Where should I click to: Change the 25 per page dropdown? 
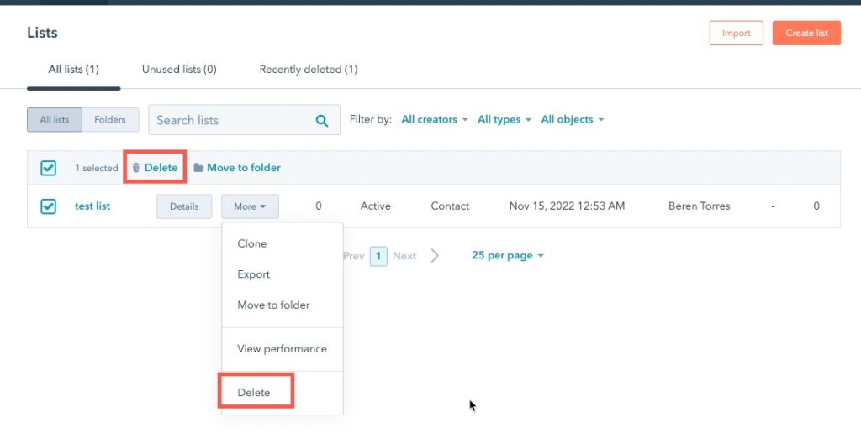pyautogui.click(x=507, y=255)
